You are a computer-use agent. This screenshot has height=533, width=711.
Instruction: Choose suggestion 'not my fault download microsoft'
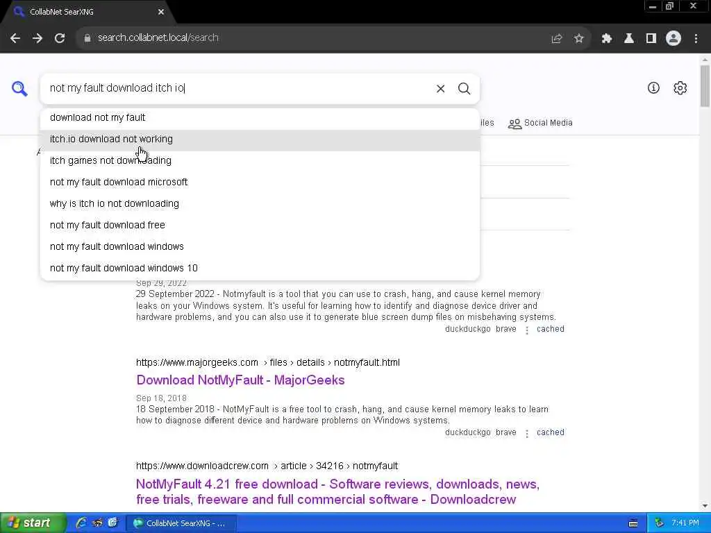click(260, 183)
